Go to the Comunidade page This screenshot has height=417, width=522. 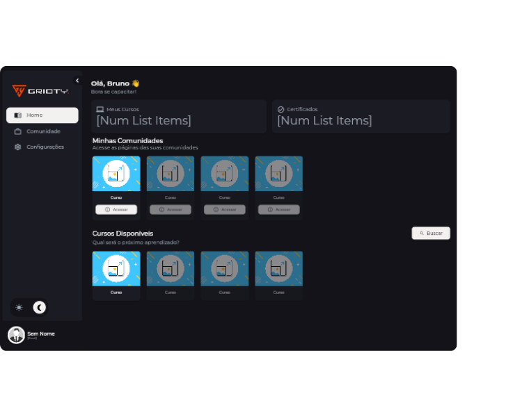[43, 131]
